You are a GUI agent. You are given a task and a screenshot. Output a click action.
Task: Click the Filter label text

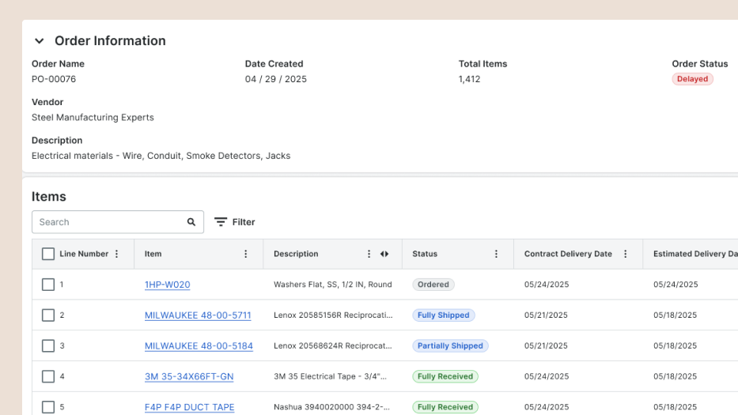pyautogui.click(x=244, y=222)
